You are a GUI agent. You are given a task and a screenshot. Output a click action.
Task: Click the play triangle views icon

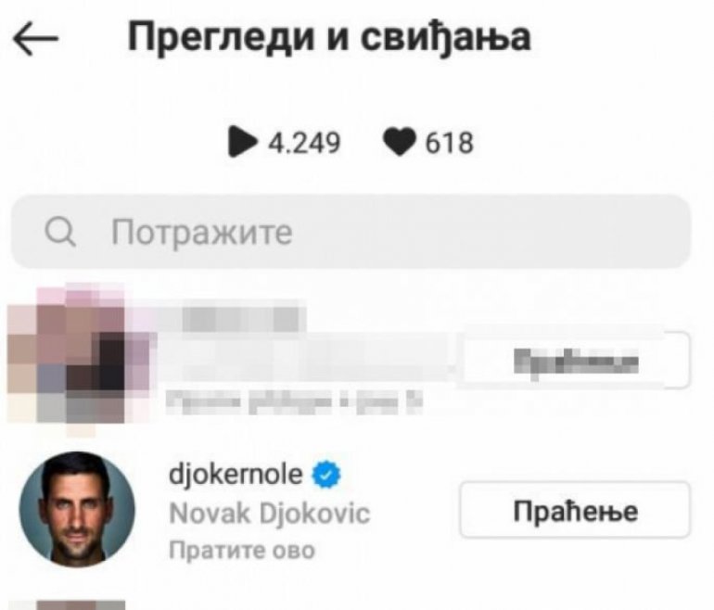pos(241,142)
